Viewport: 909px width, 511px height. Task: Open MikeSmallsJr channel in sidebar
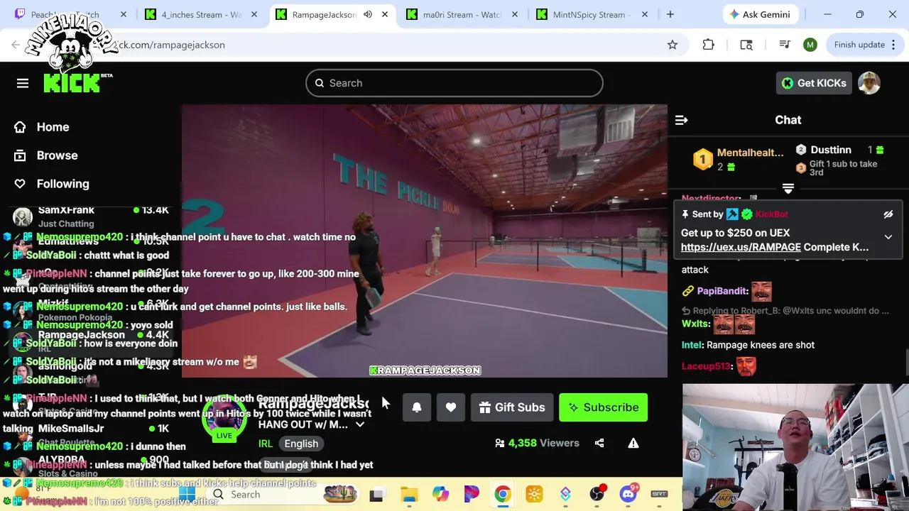(91, 434)
